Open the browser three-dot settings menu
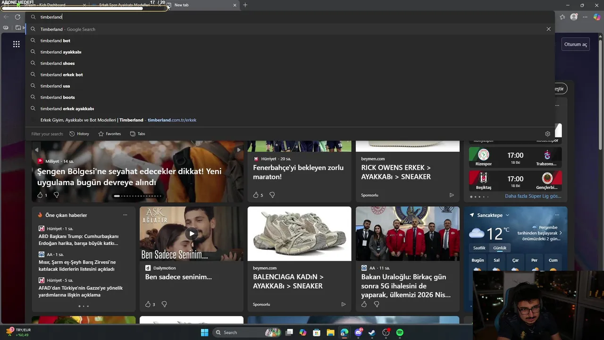This screenshot has width=604, height=340. (x=585, y=17)
